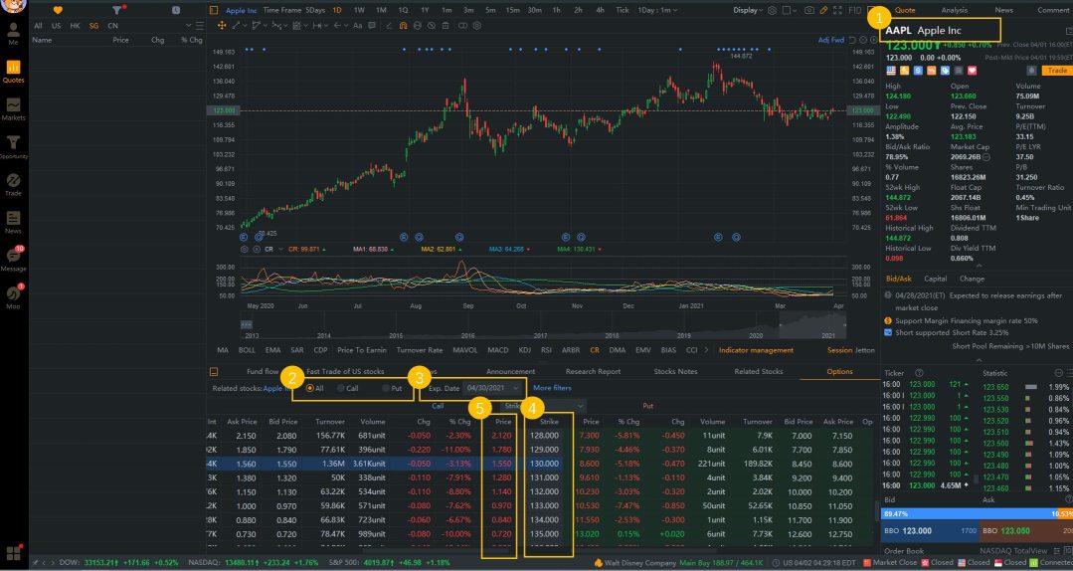The width and height of the screenshot is (1073, 571).
Task: Open the Trade section in left sidebar
Action: tap(13, 185)
